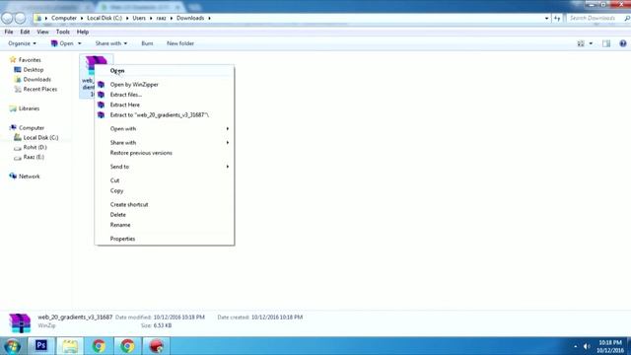Screen dimensions: 631x355
Task: Click the Open toolbar button
Action: [62, 43]
